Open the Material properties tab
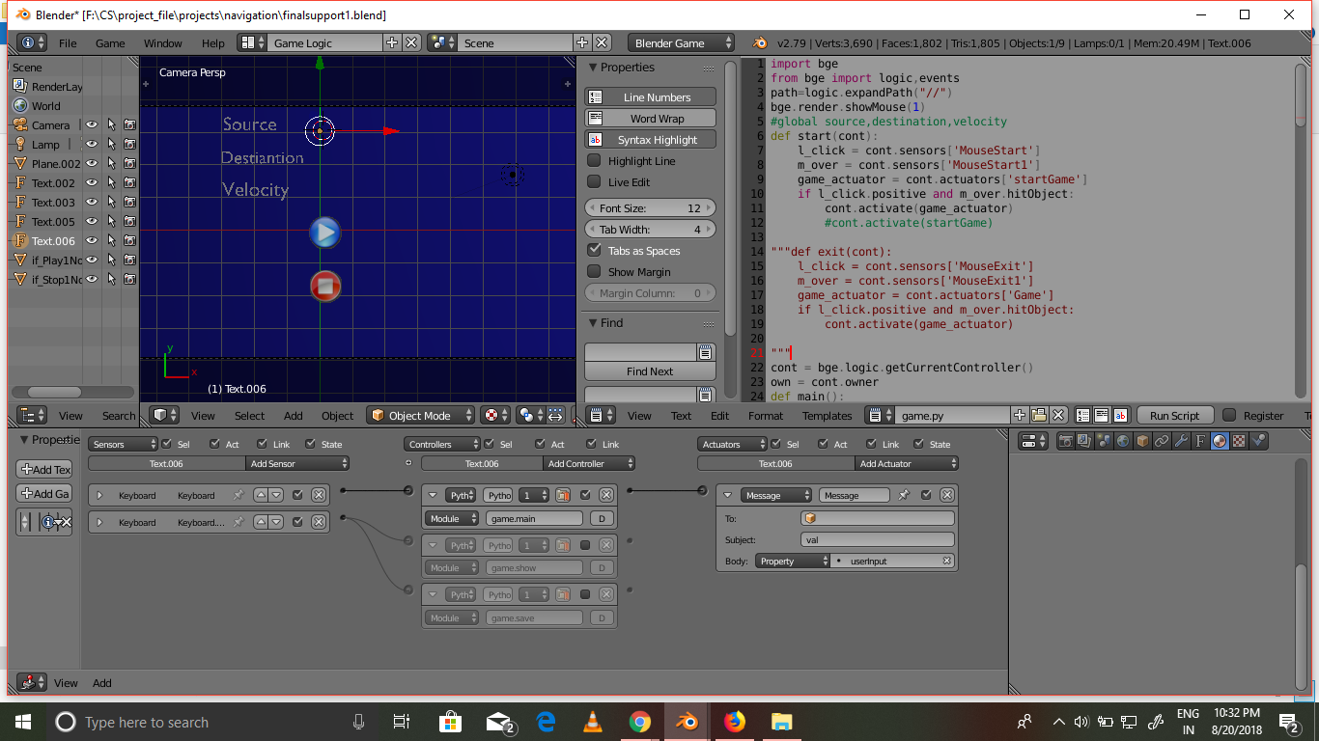 (x=1220, y=441)
